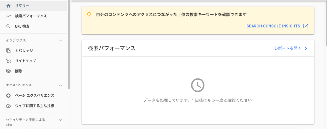Click the lightbulb tip icon in banner
327x129 pixels.
[x=89, y=15]
